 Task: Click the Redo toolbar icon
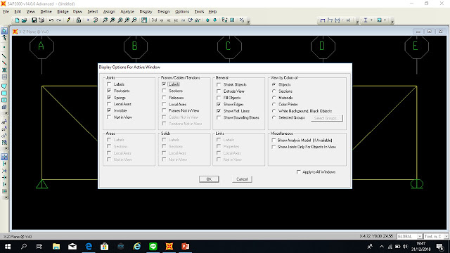pos(58,20)
